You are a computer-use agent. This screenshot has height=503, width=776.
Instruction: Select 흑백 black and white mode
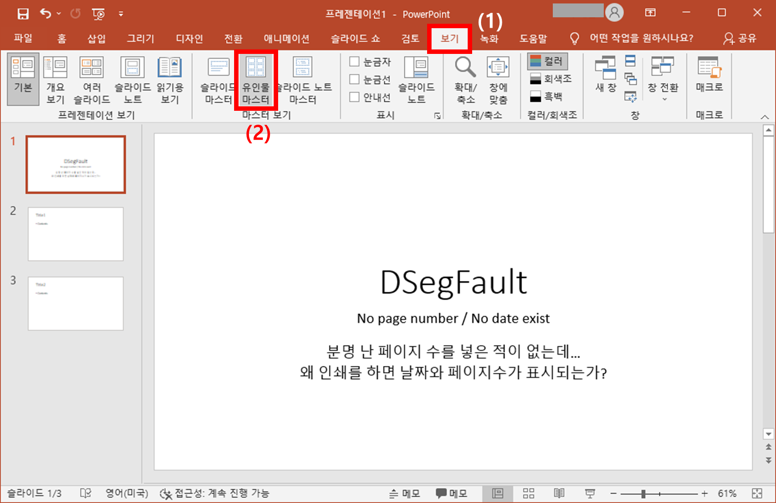click(546, 96)
